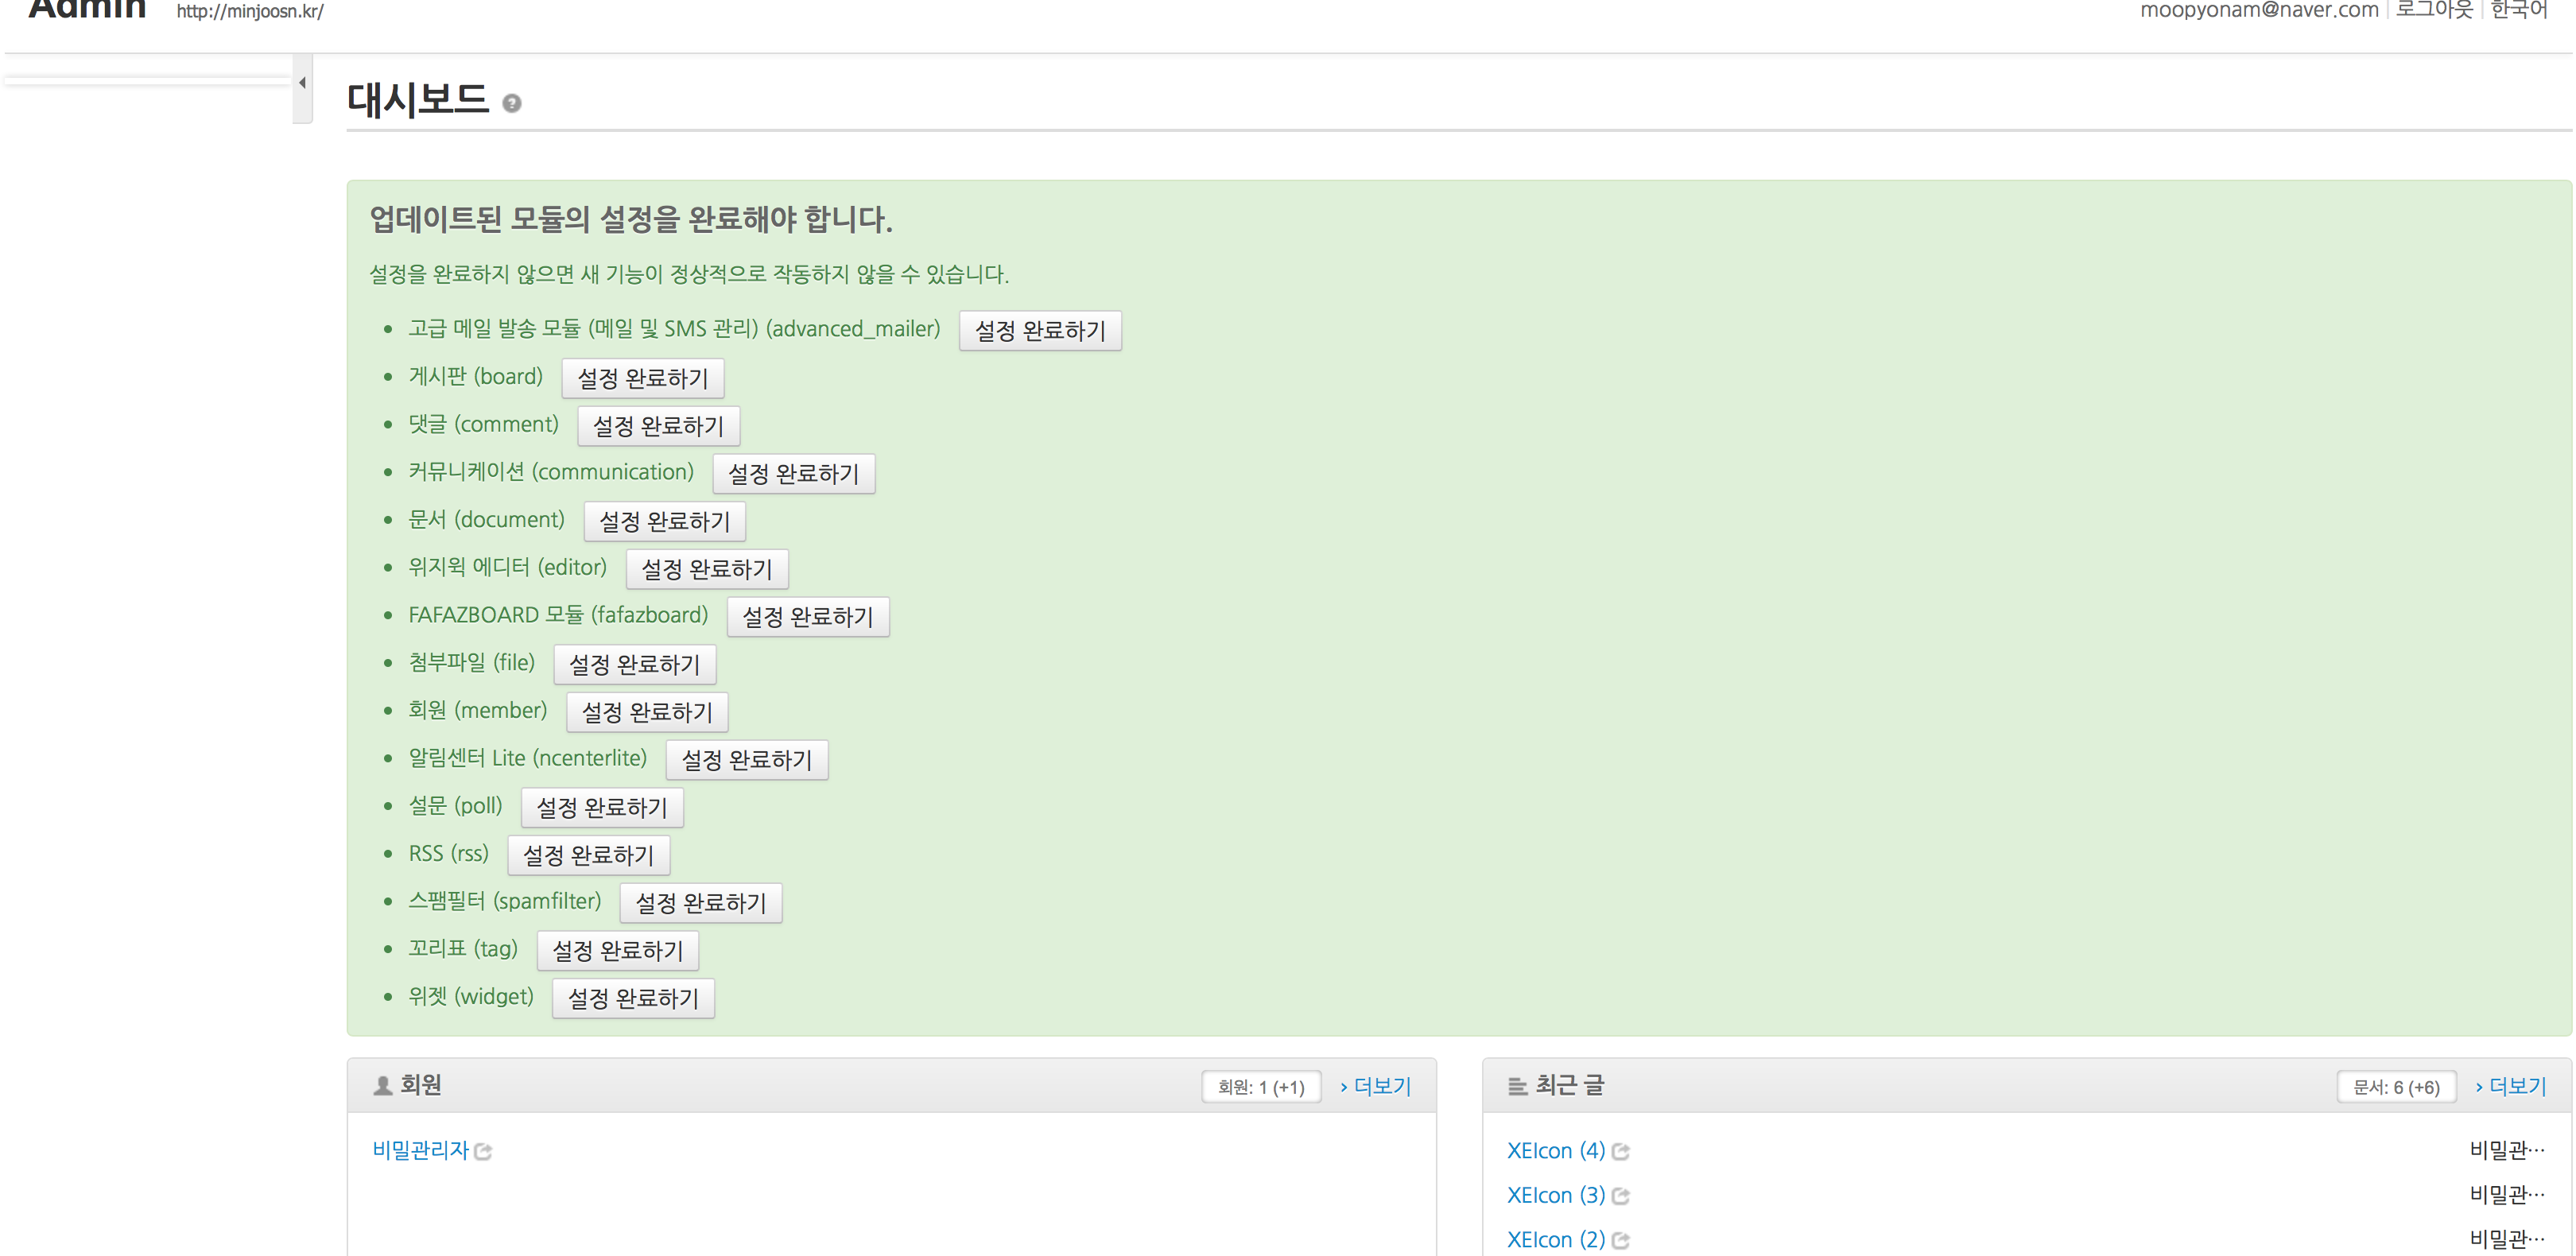The image size is (2576, 1256).
Task: Open the XEIcon (3) post
Action: 1554,1195
